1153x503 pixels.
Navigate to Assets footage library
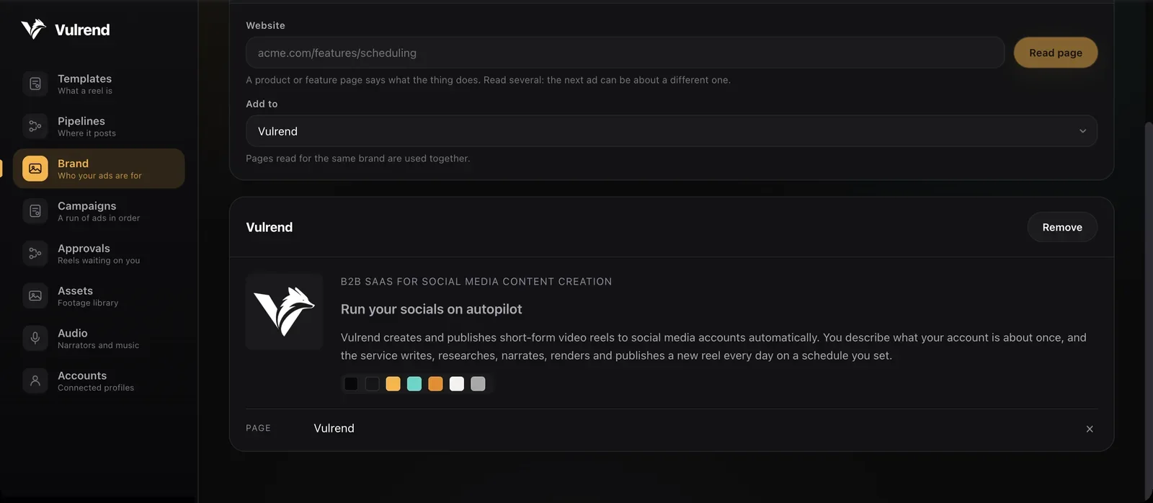click(x=99, y=296)
